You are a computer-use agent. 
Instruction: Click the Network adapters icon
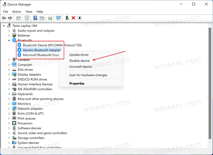coord(14,108)
